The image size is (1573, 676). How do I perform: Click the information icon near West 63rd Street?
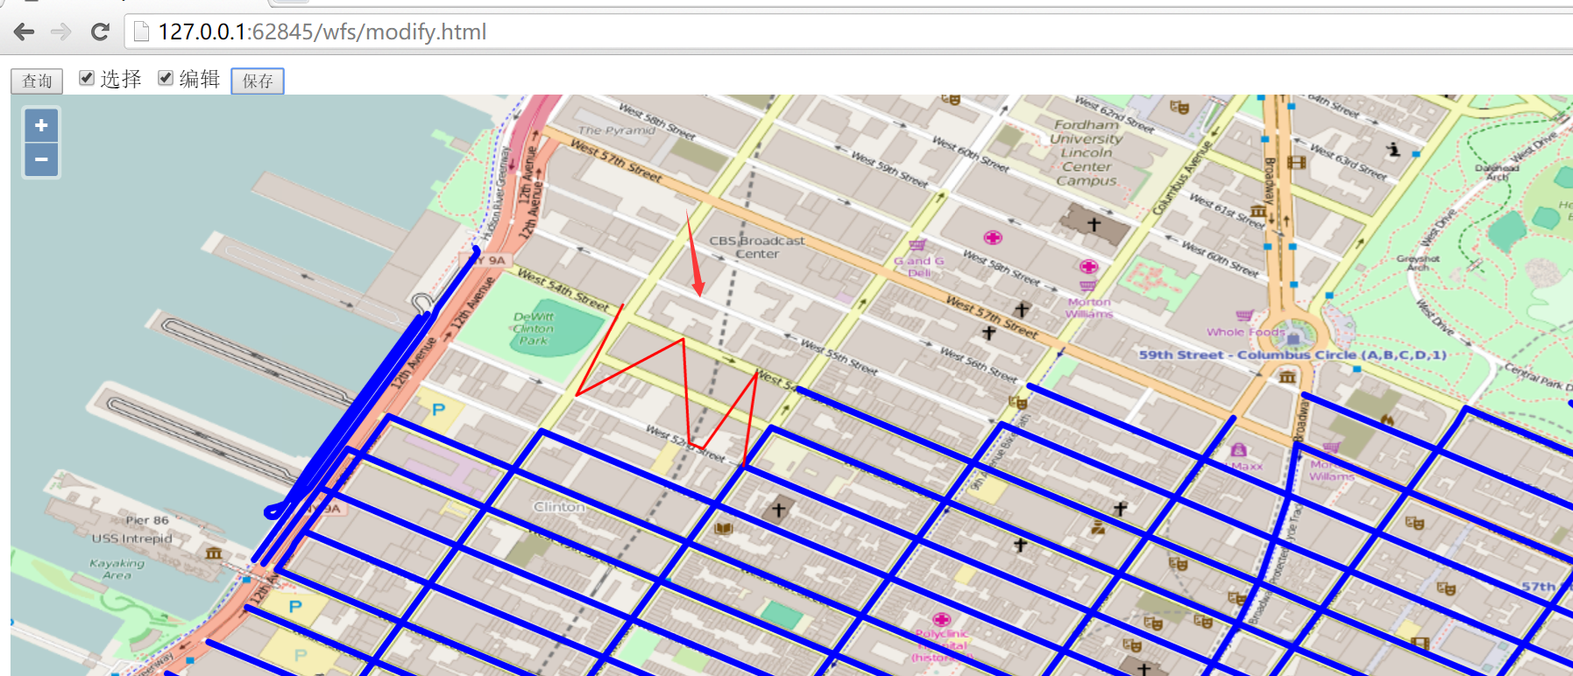tap(1393, 149)
